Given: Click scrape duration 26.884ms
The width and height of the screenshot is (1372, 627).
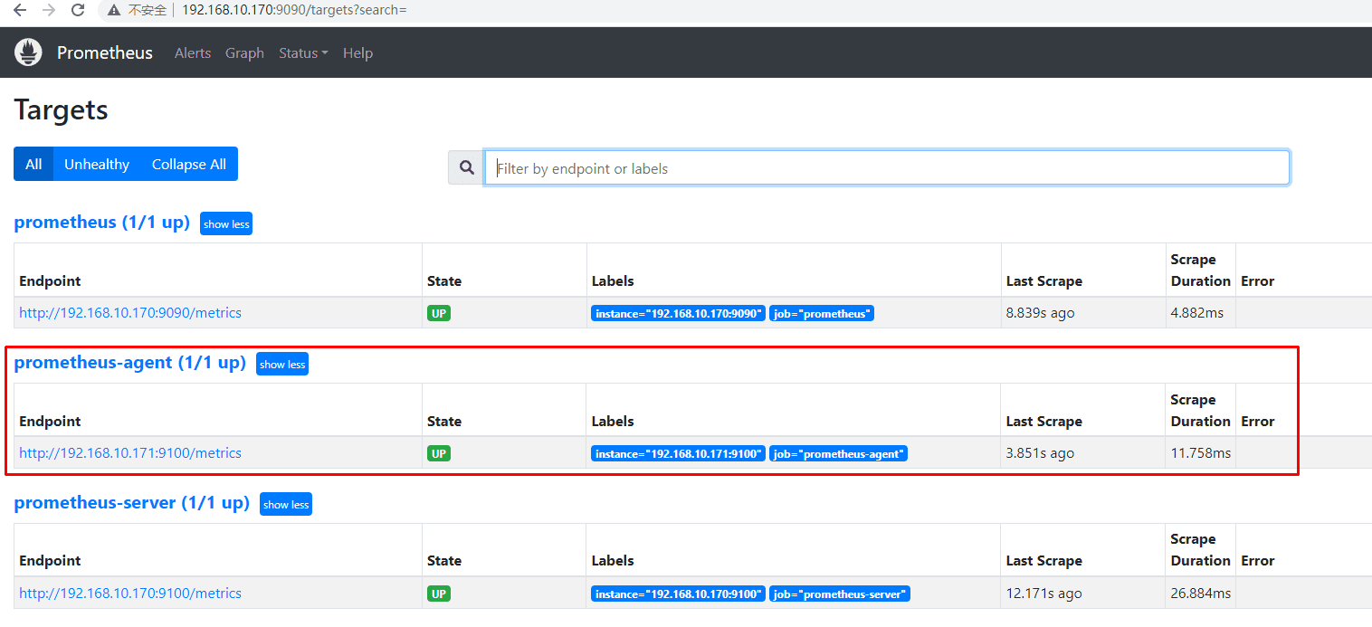Looking at the screenshot, I should [x=1201, y=594].
